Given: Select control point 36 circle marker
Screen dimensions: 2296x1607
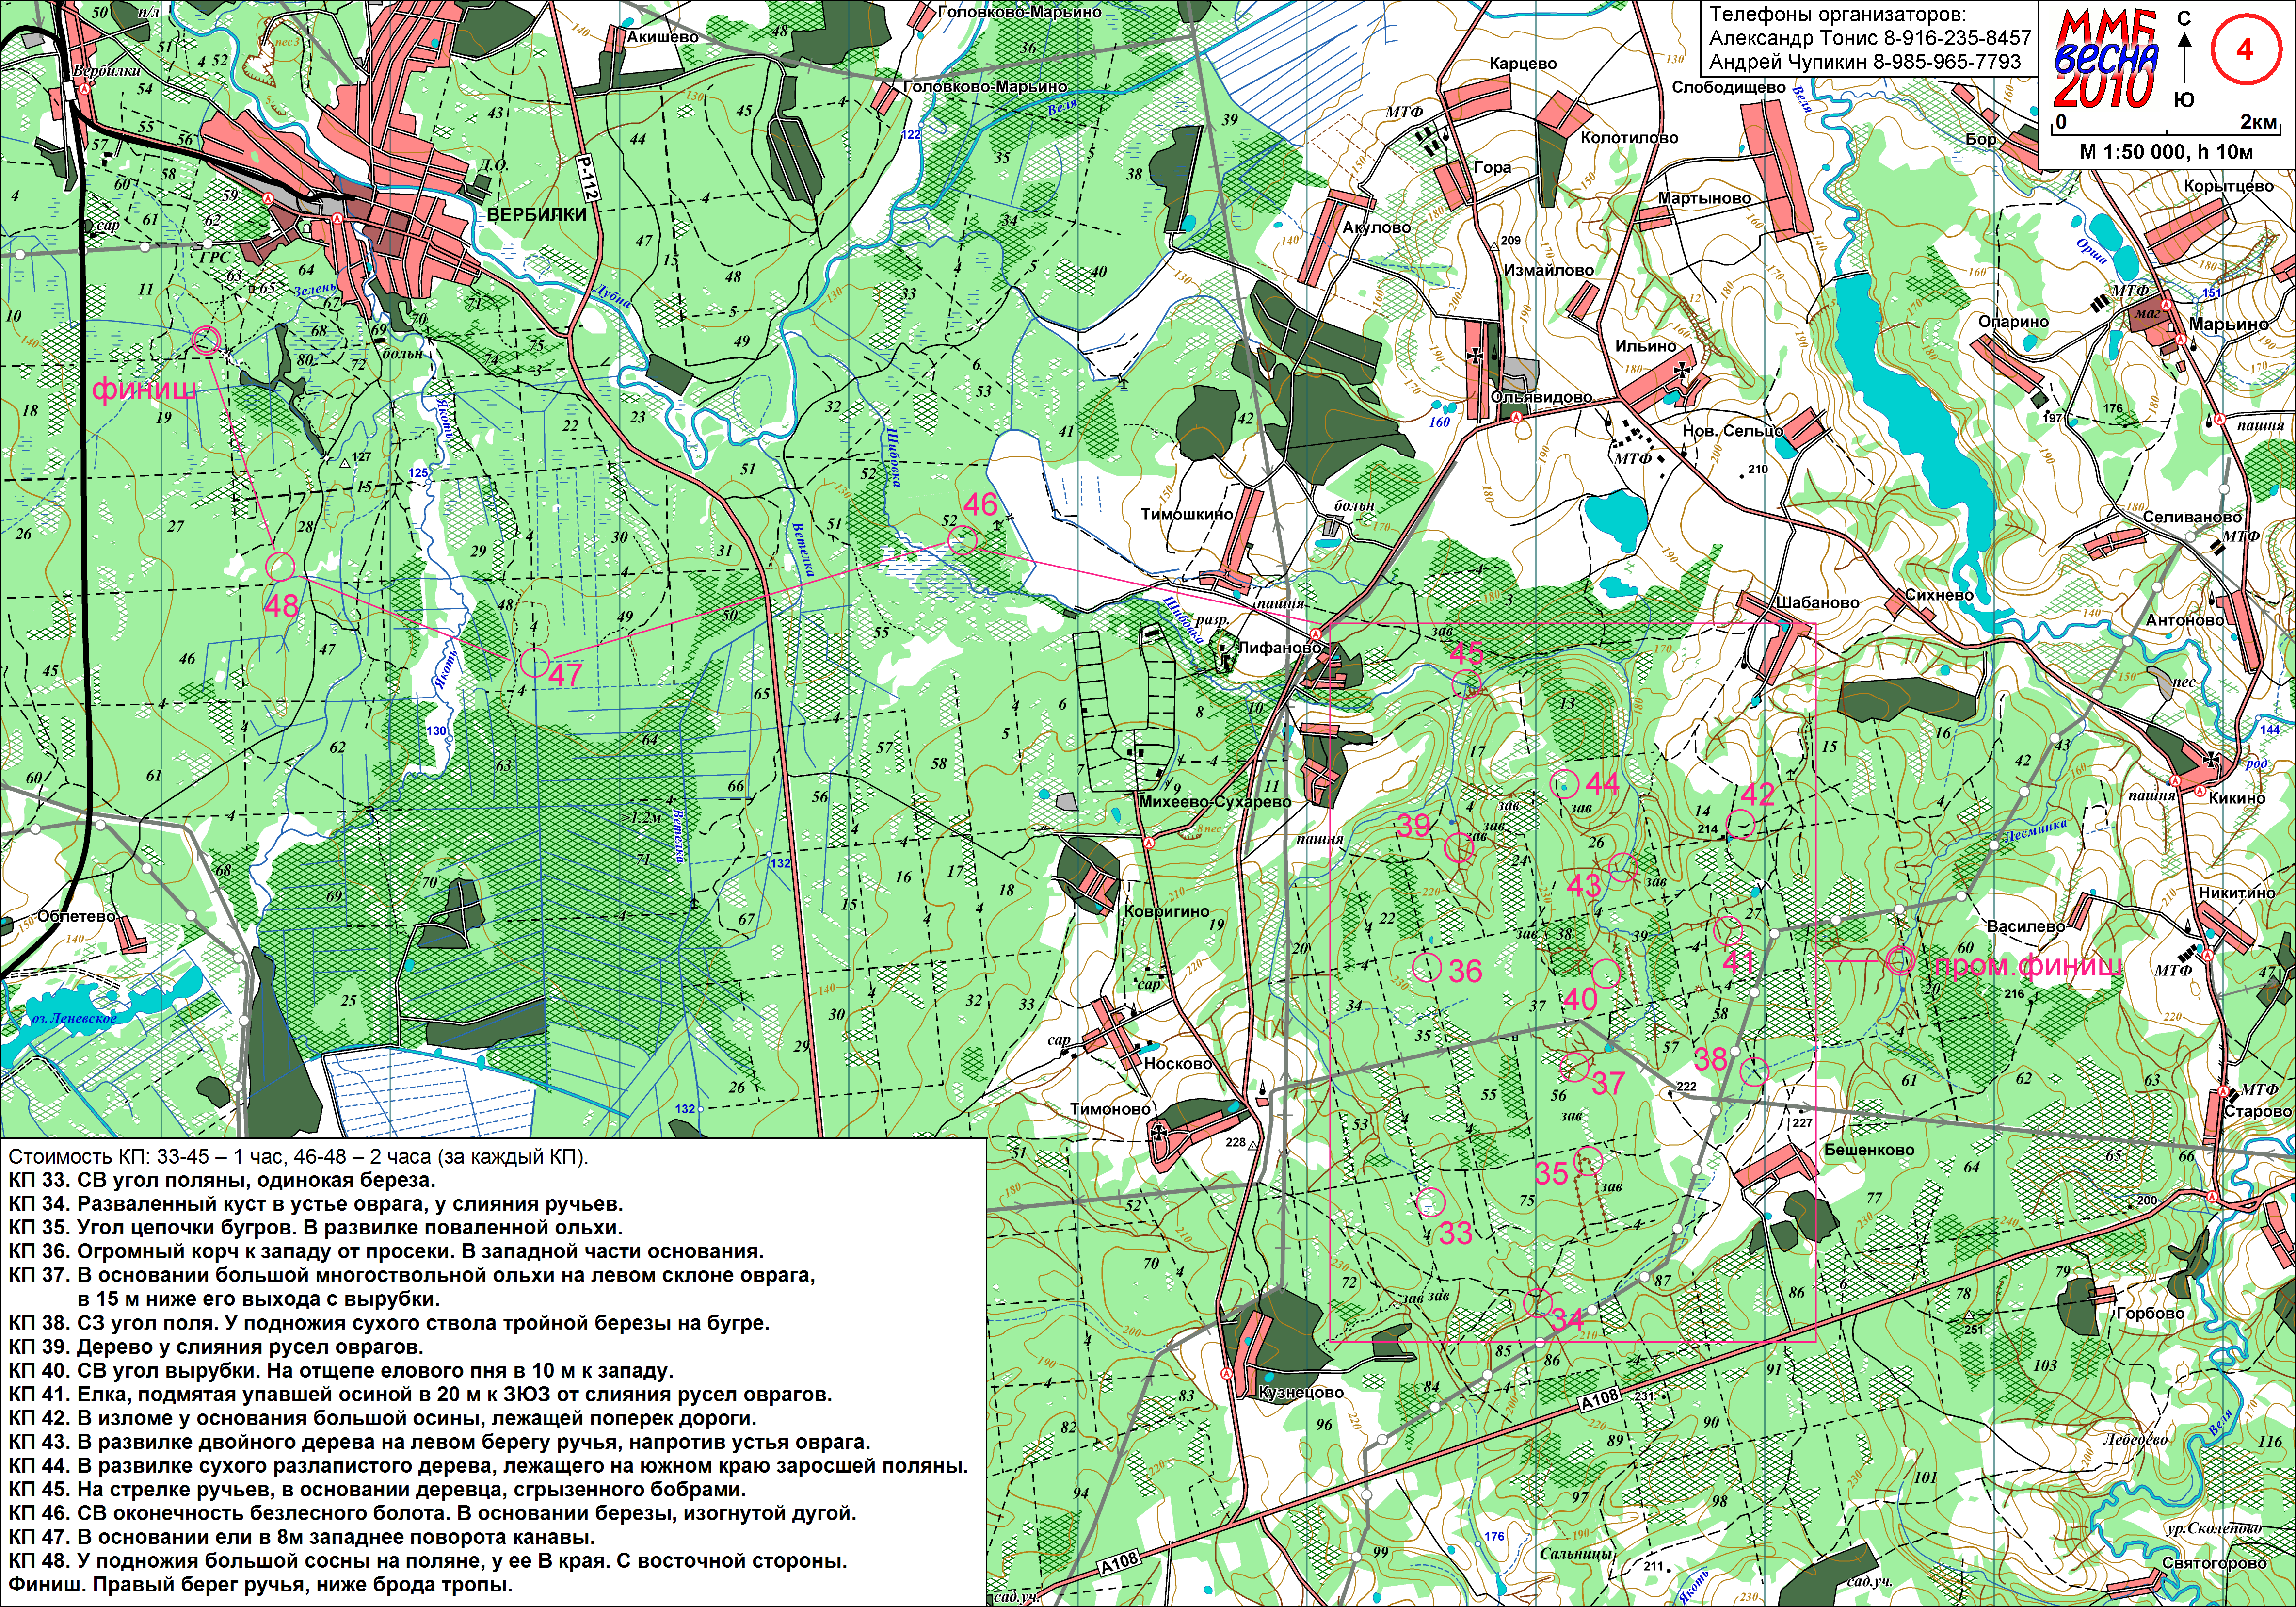Looking at the screenshot, I should click(1427, 967).
